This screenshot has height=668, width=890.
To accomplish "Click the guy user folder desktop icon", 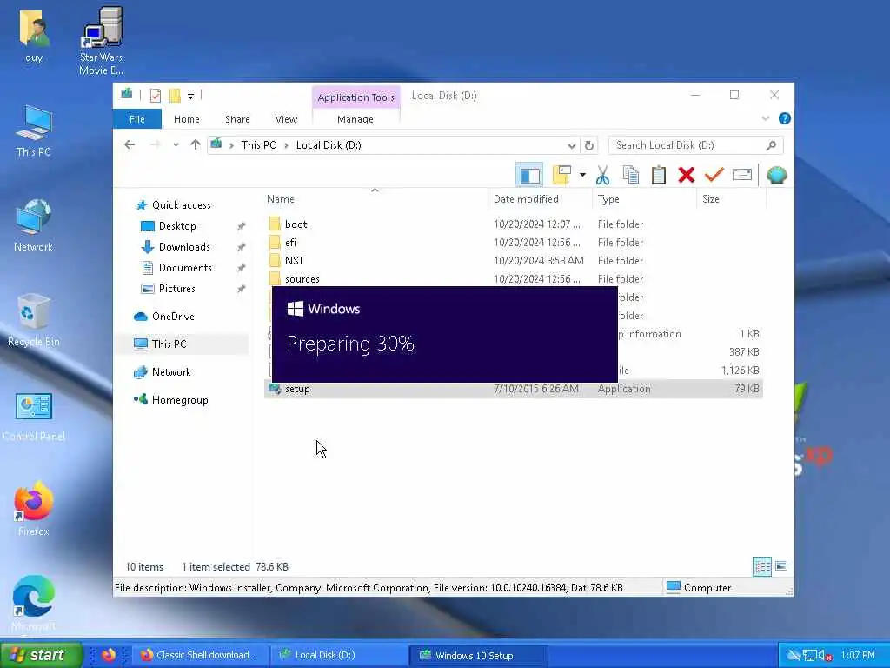I will coord(34,36).
